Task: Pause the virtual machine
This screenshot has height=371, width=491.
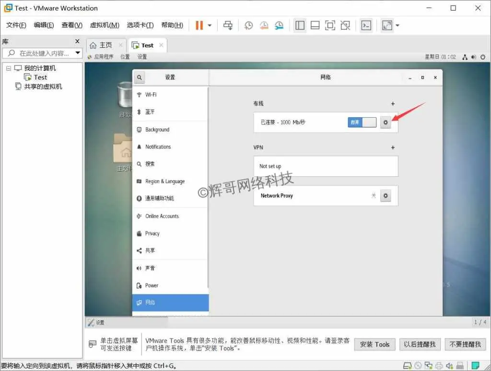Action: 199,25
